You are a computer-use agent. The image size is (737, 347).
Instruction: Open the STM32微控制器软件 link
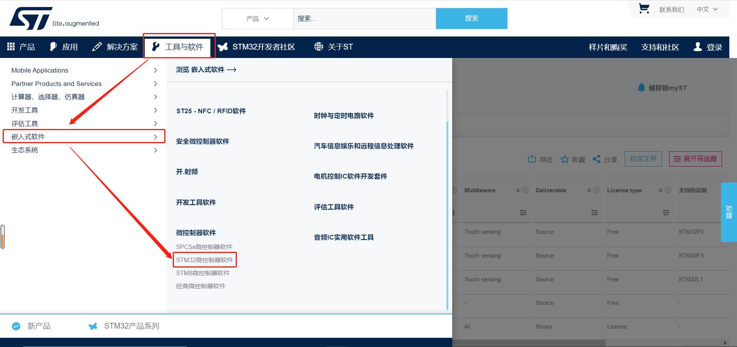tap(205, 260)
